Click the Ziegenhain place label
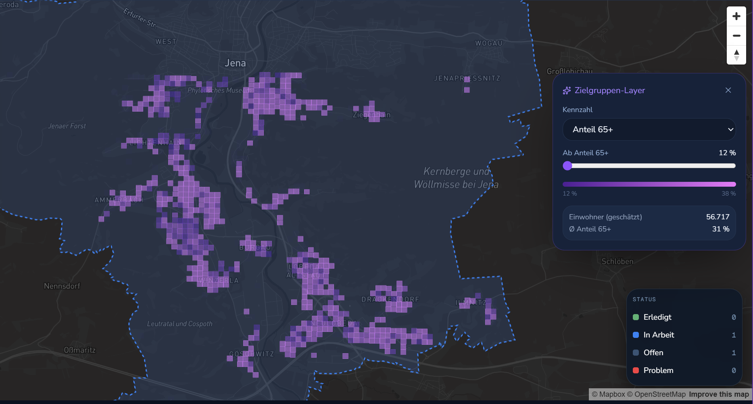The width and height of the screenshot is (753, 404). 371,115
